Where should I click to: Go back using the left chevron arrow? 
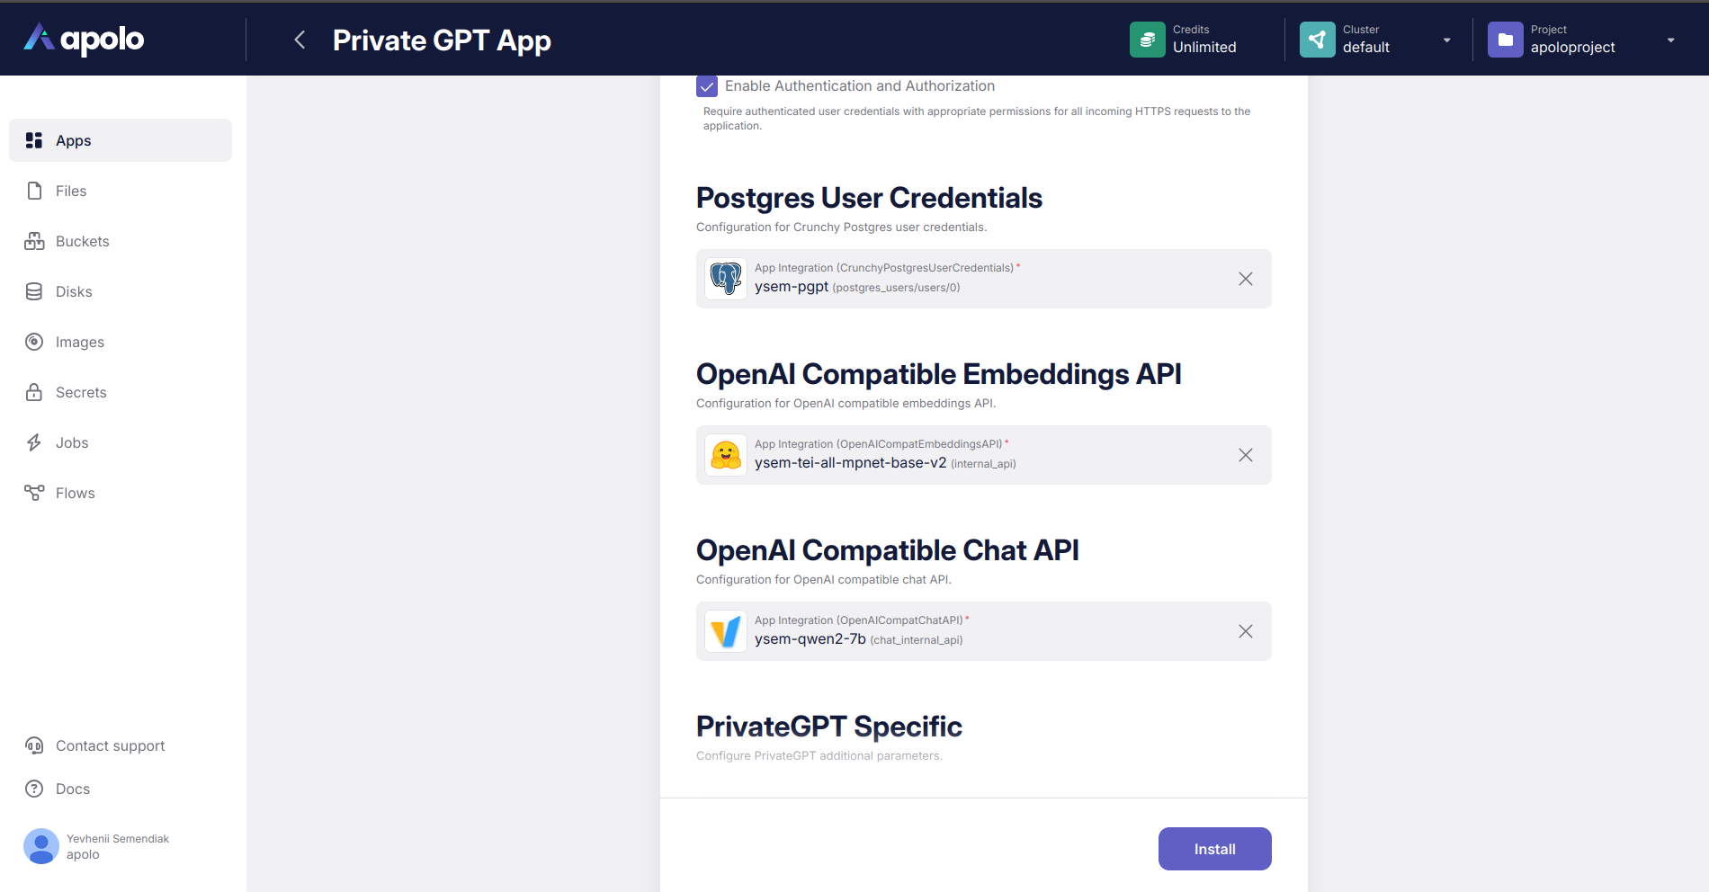[x=300, y=40]
